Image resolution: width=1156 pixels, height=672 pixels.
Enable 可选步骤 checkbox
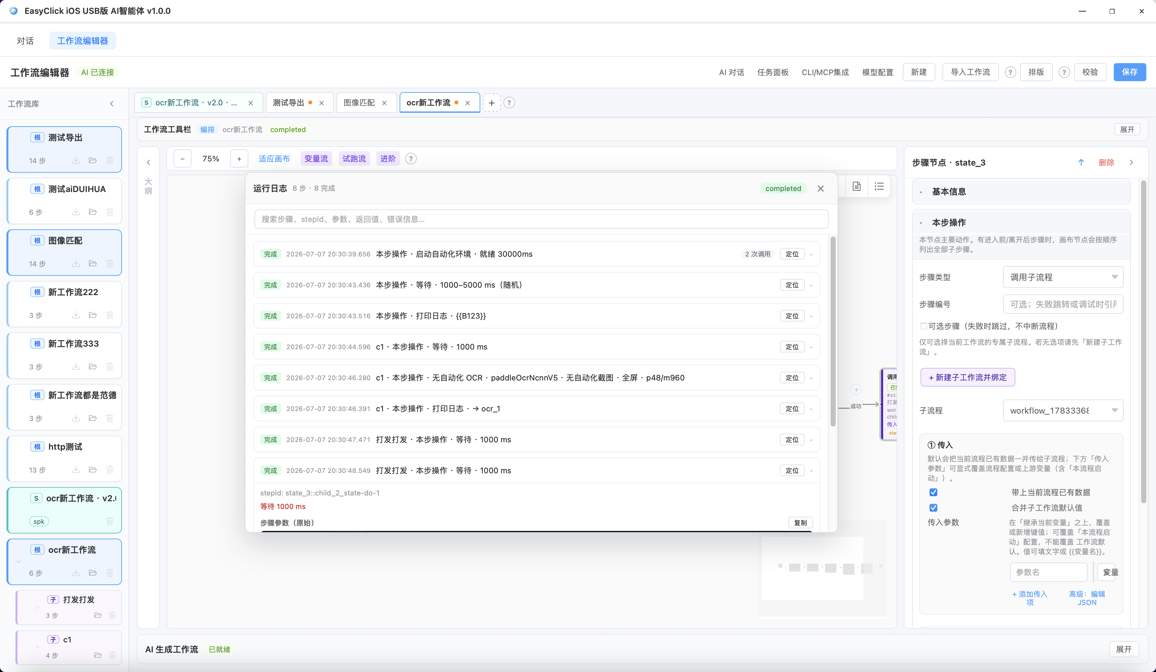(923, 326)
